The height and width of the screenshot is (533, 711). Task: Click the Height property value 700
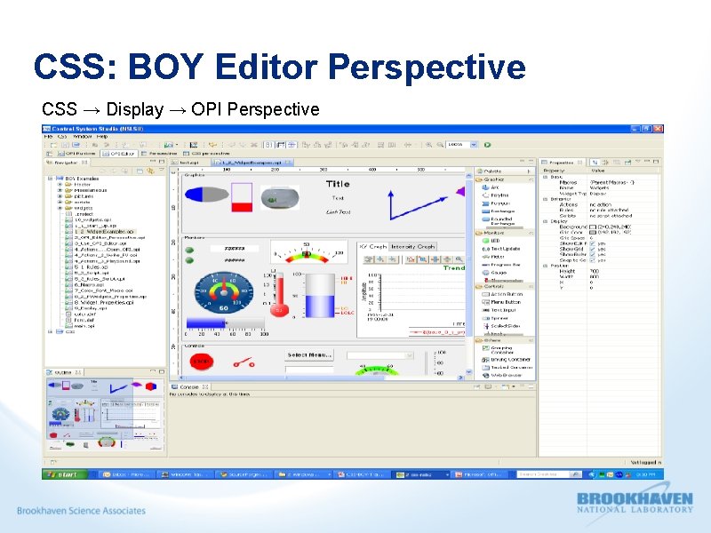click(595, 271)
